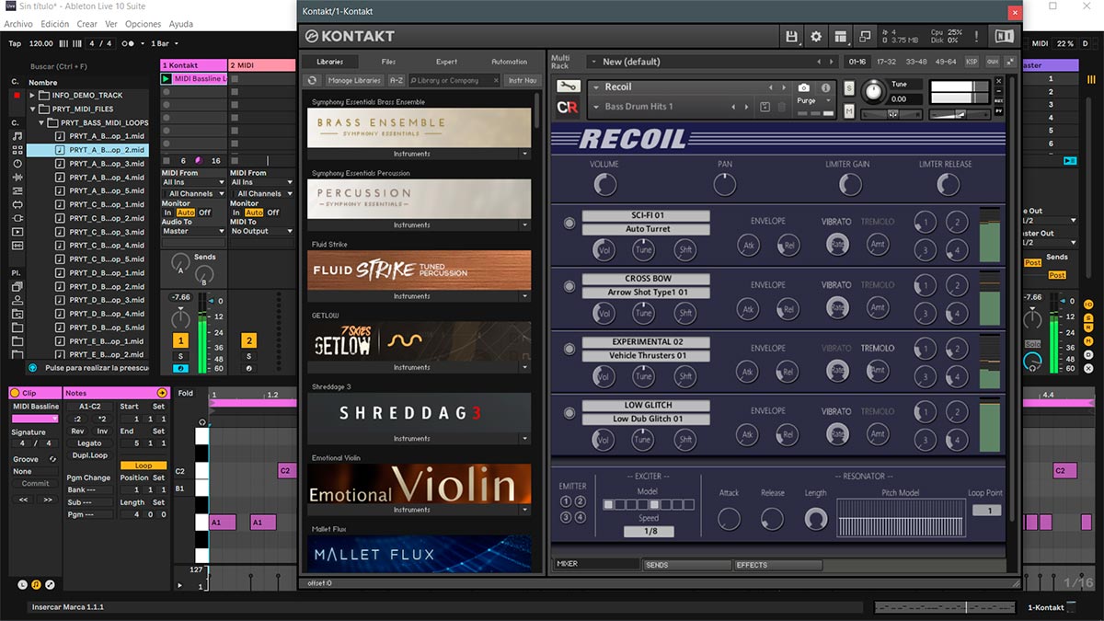Open Kontakt save menu floppy icon

point(791,37)
